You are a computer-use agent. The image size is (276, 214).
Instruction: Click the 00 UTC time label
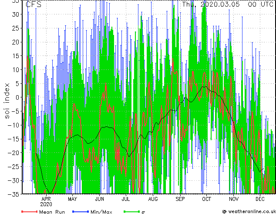click(260, 4)
